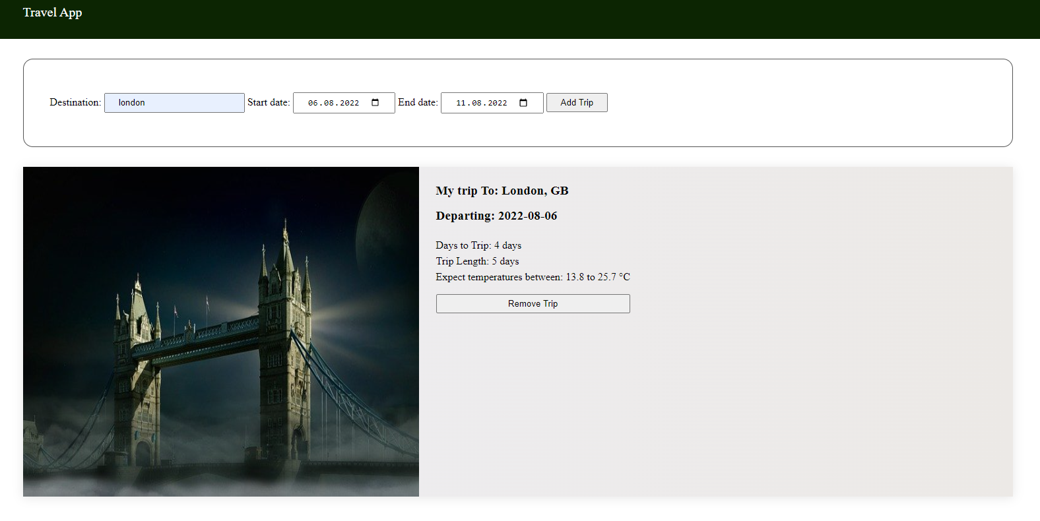Click the 'Departing: 2022-08-06' text
The image size is (1040, 521).
click(496, 216)
